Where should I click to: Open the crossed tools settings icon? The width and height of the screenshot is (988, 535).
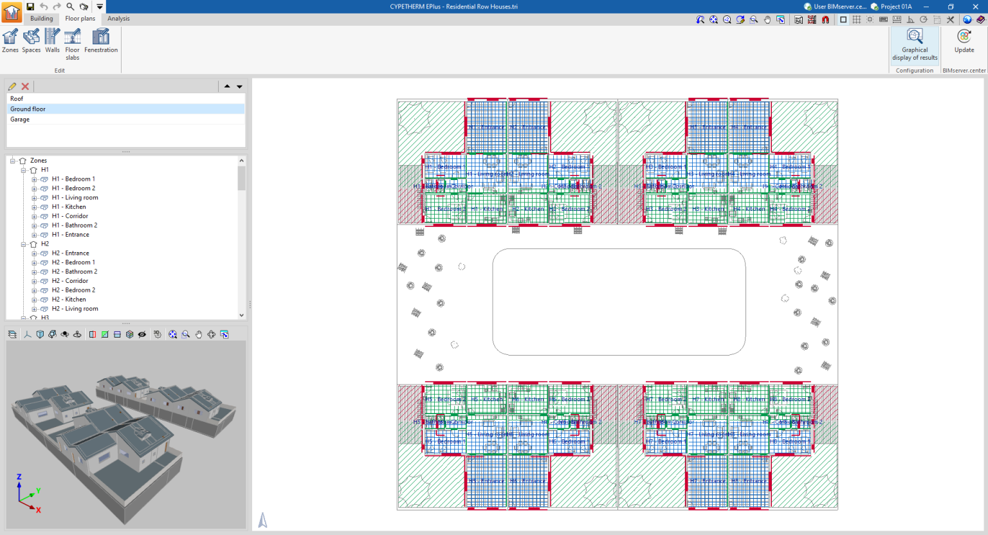click(950, 20)
